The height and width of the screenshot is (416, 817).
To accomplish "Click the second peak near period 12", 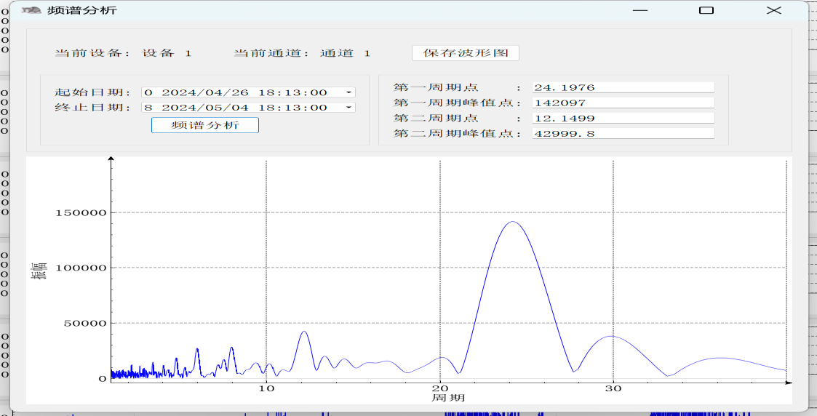I will pyautogui.click(x=304, y=331).
